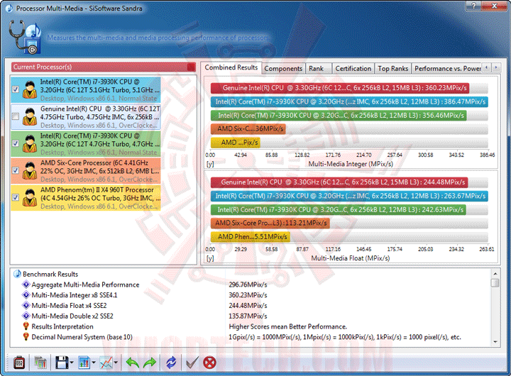The width and height of the screenshot is (511, 376).
Task: Click the Current Processor(s) red header bar
Action: (x=104, y=67)
